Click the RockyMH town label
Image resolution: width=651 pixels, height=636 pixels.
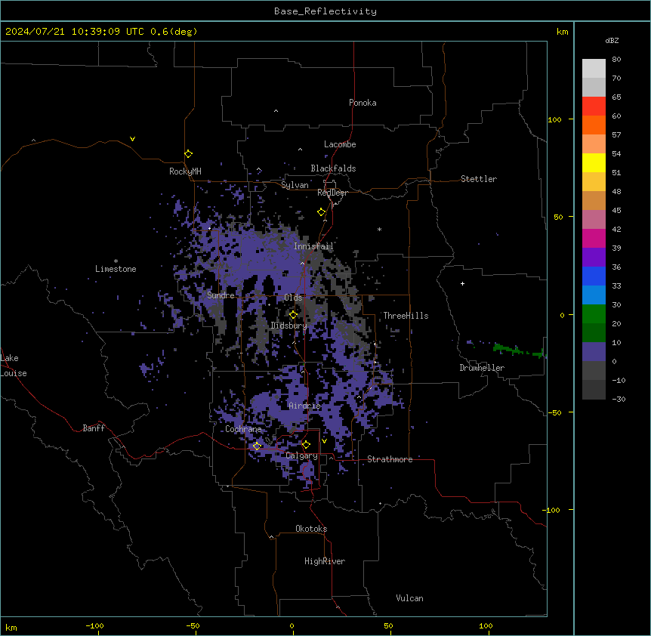tap(185, 171)
